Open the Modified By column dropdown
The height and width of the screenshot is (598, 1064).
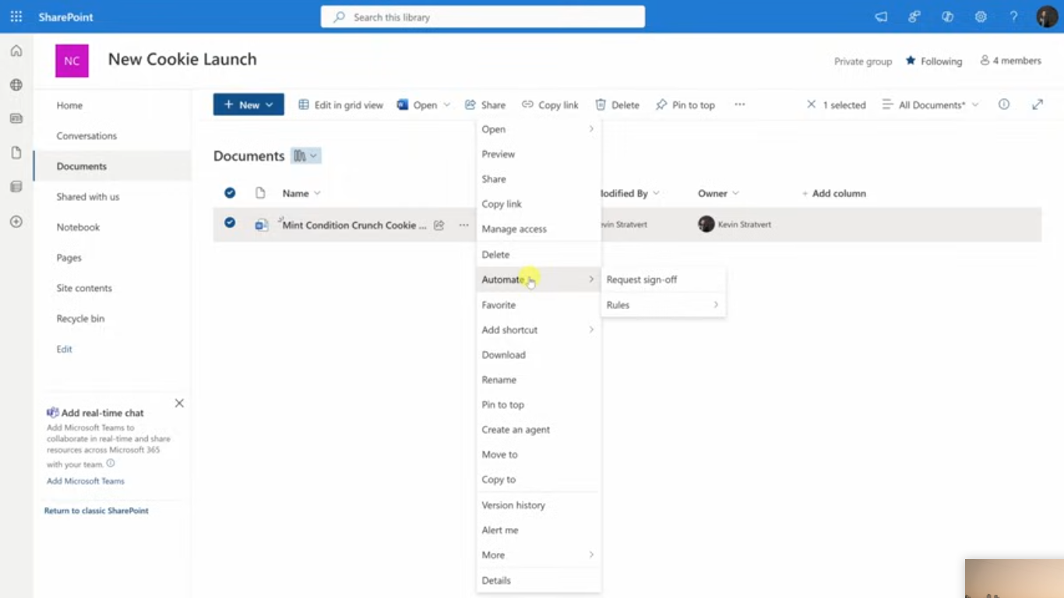tap(656, 193)
